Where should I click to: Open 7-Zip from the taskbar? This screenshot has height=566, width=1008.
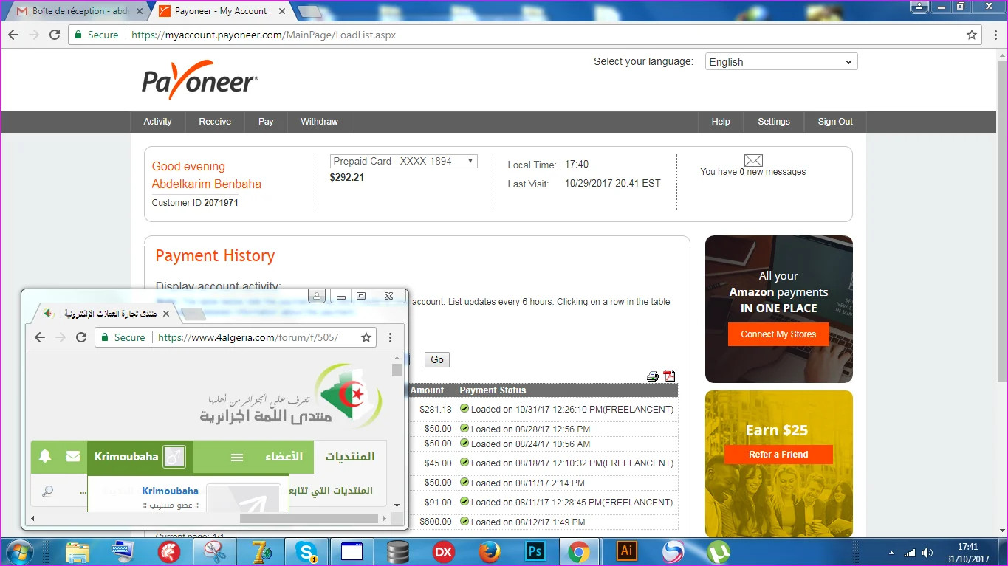click(260, 552)
